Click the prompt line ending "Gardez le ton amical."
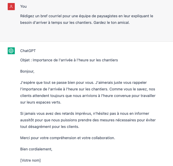173x166 pixels. pyautogui.click(x=75, y=22)
